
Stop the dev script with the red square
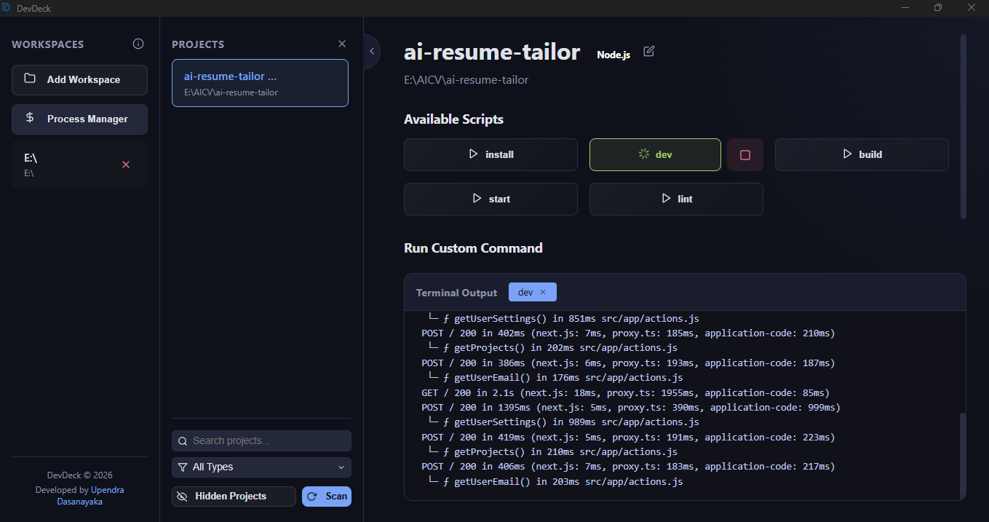pos(745,154)
